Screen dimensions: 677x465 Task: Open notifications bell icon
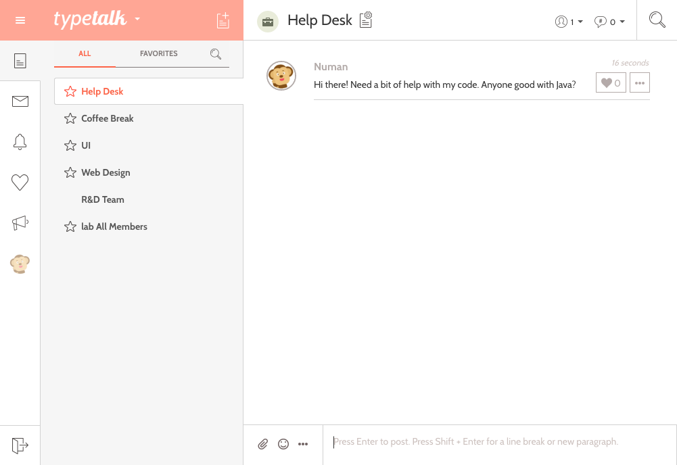coord(20,141)
